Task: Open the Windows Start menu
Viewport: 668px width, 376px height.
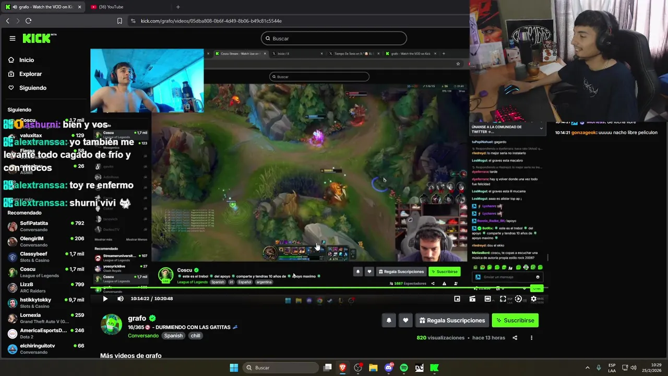Action: coord(234,368)
